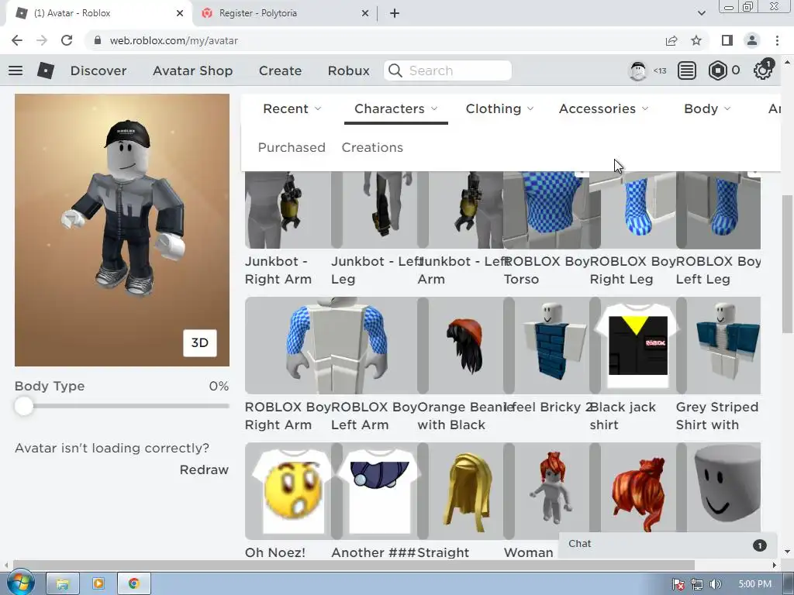Open Windows Explorer from the taskbar
This screenshot has width=794, height=595.
coord(63,584)
